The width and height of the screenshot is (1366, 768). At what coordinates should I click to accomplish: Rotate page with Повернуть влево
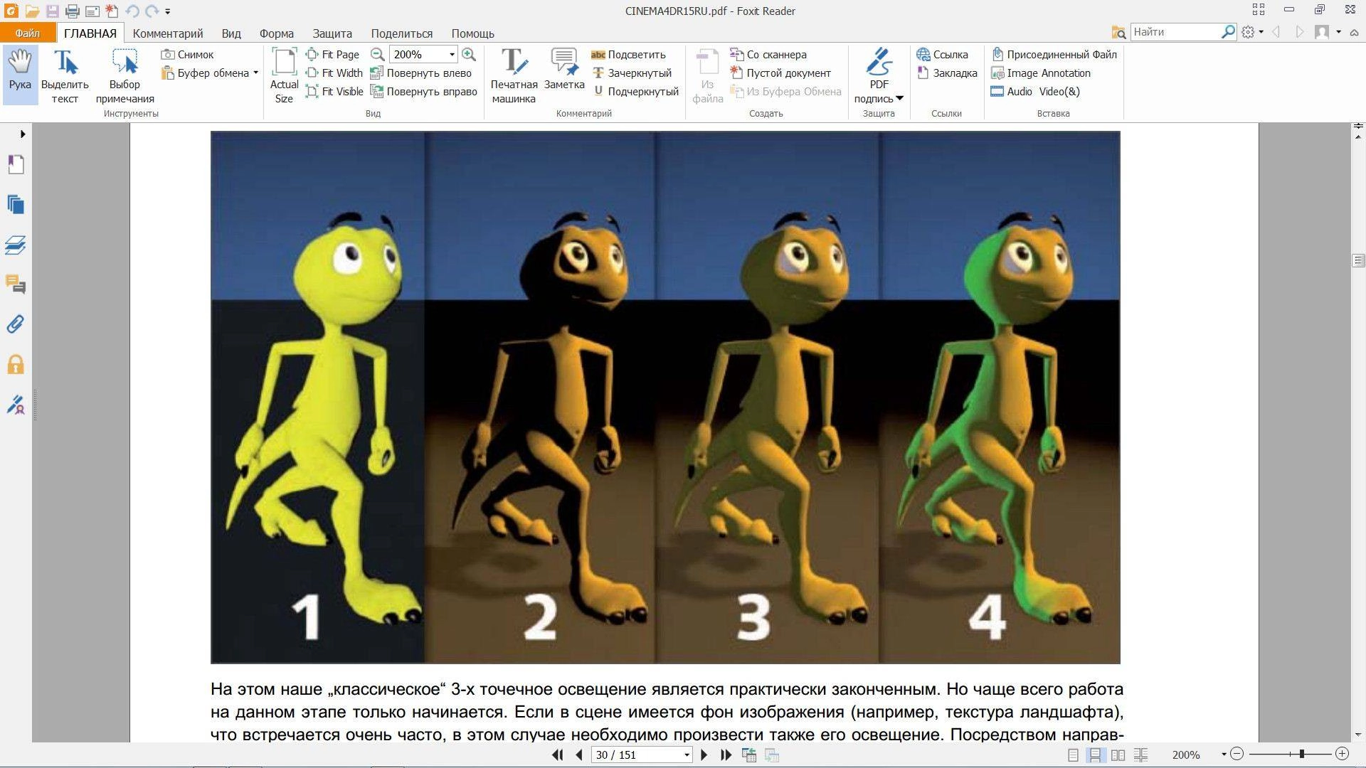coord(421,73)
